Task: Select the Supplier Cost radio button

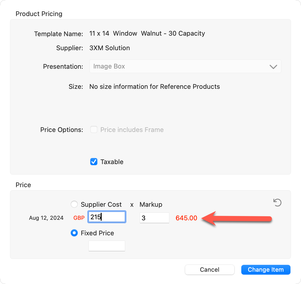Action: tap(74, 204)
